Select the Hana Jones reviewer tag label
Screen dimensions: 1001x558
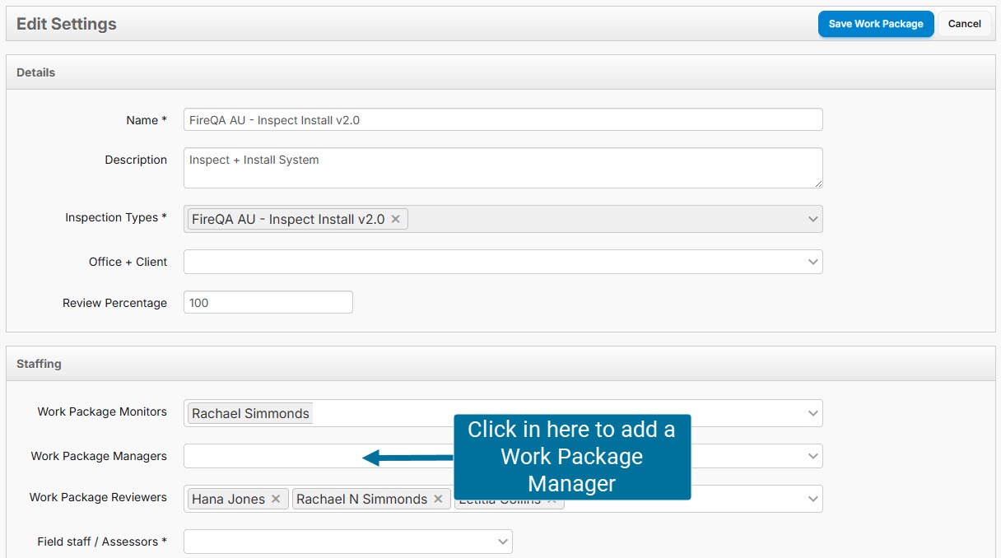pyautogui.click(x=228, y=499)
